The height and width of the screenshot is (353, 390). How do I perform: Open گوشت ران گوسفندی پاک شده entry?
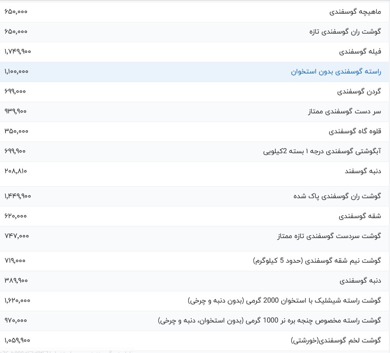[196, 196]
